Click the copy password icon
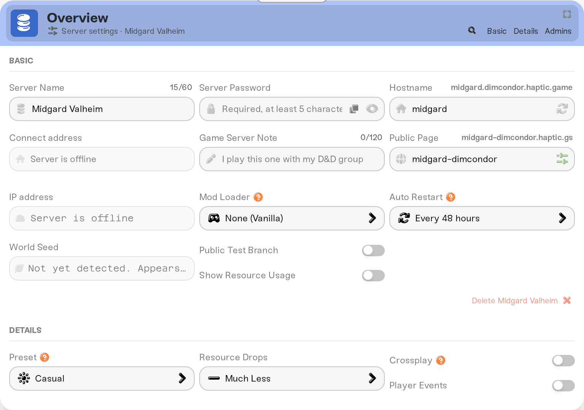The width and height of the screenshot is (584, 410). tap(354, 109)
